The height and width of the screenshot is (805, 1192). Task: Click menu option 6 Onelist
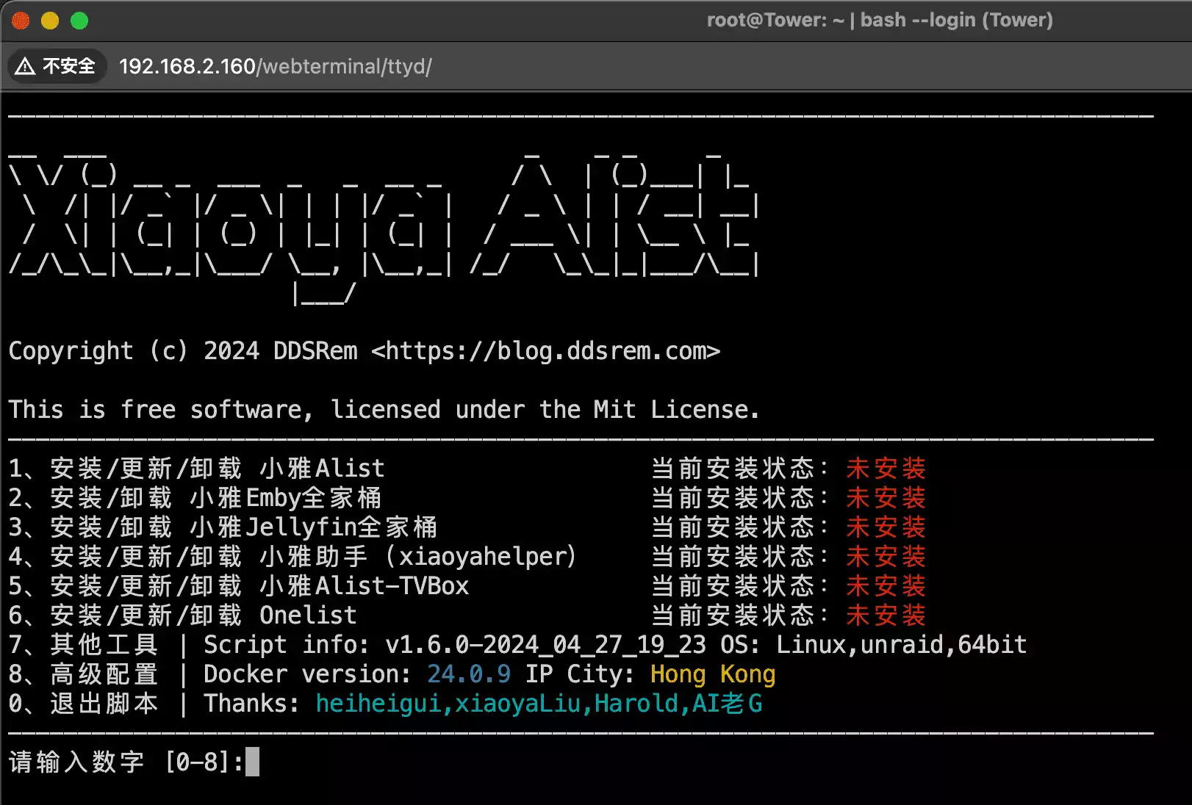pos(183,616)
